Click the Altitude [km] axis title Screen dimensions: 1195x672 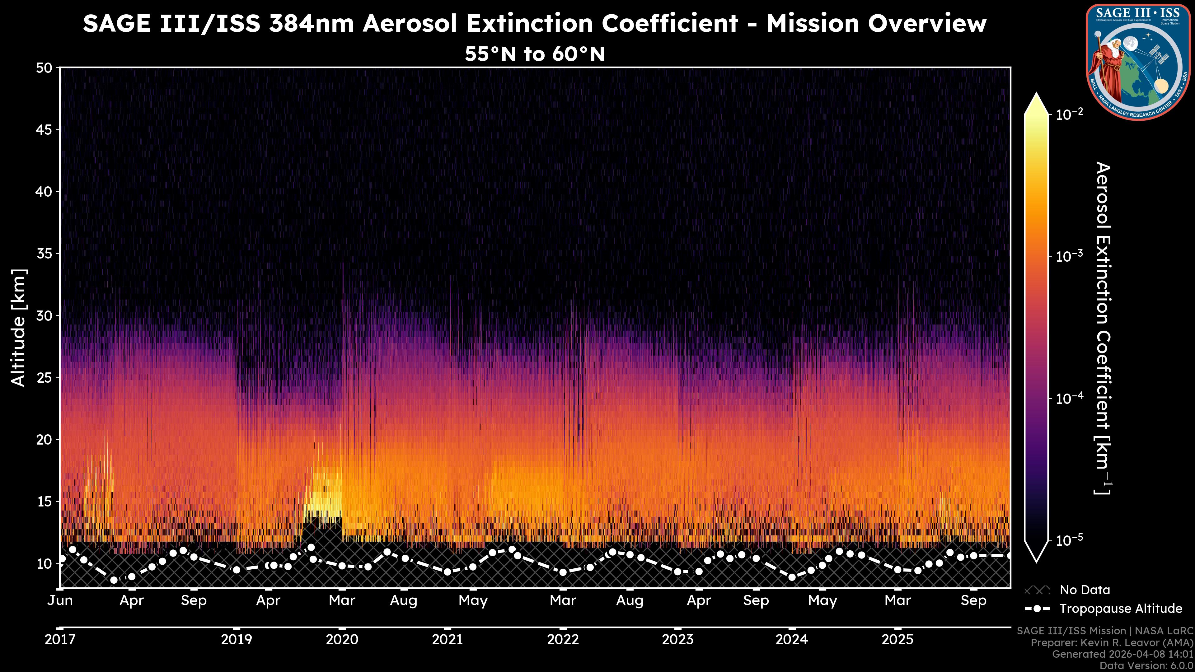pos(19,327)
